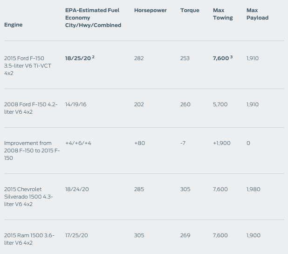Open footnote 3 beside 7,600 towing
Viewport: 288px width, 254px height.
(x=231, y=57)
